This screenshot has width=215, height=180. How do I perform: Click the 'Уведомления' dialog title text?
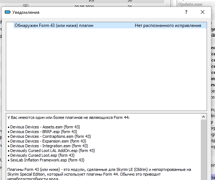(x=26, y=12)
